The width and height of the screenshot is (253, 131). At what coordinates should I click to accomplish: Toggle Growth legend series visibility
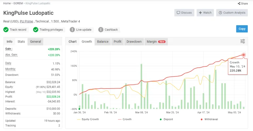click(x=125, y=119)
